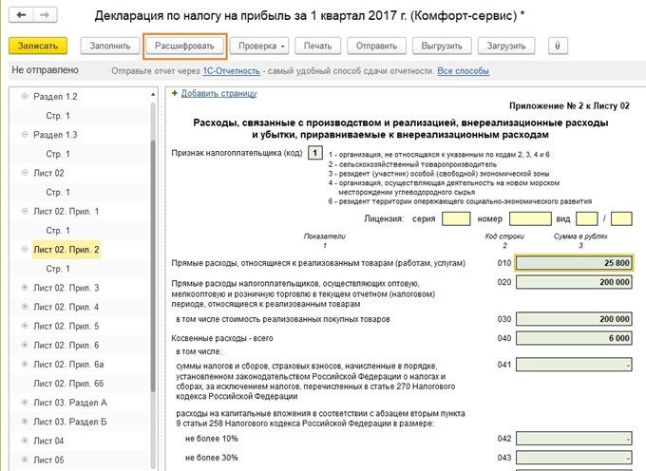
Task: Select Лист 02. Прил. 6б item
Action: [68, 384]
